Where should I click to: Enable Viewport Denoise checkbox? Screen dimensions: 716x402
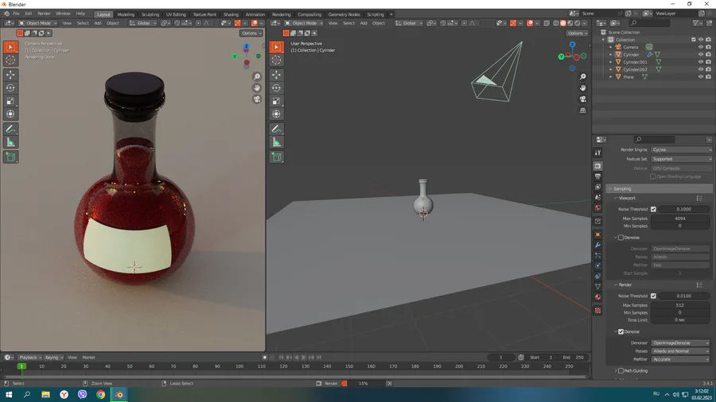(x=621, y=238)
